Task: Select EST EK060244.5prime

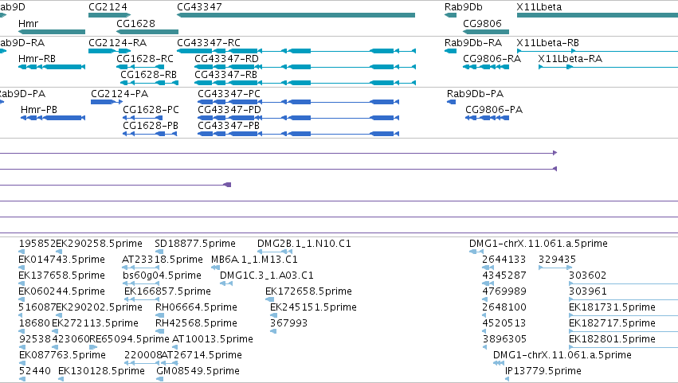Action: click(x=61, y=291)
